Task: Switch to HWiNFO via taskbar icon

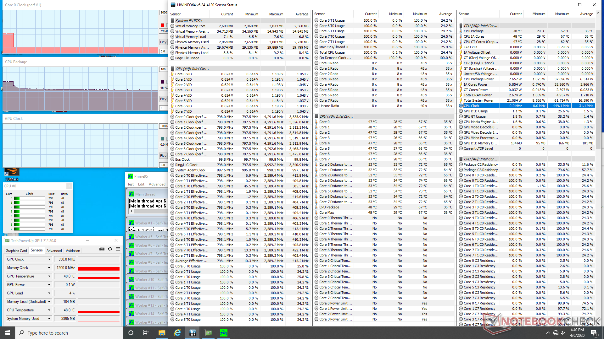Action: (193, 333)
